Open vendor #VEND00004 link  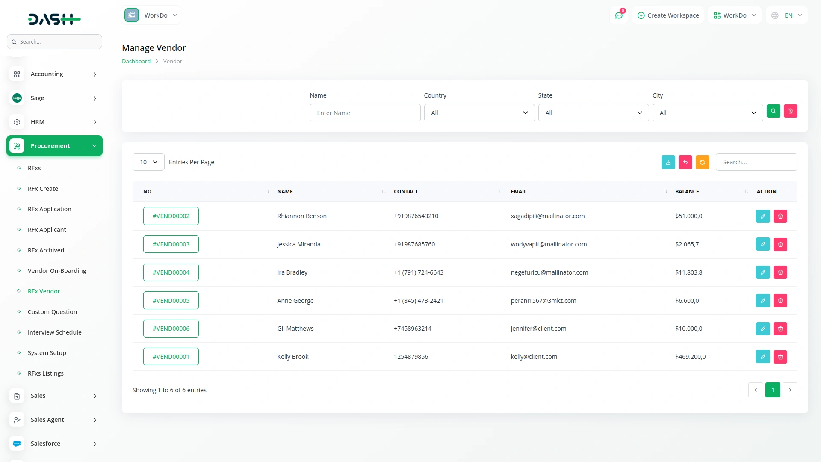click(171, 272)
